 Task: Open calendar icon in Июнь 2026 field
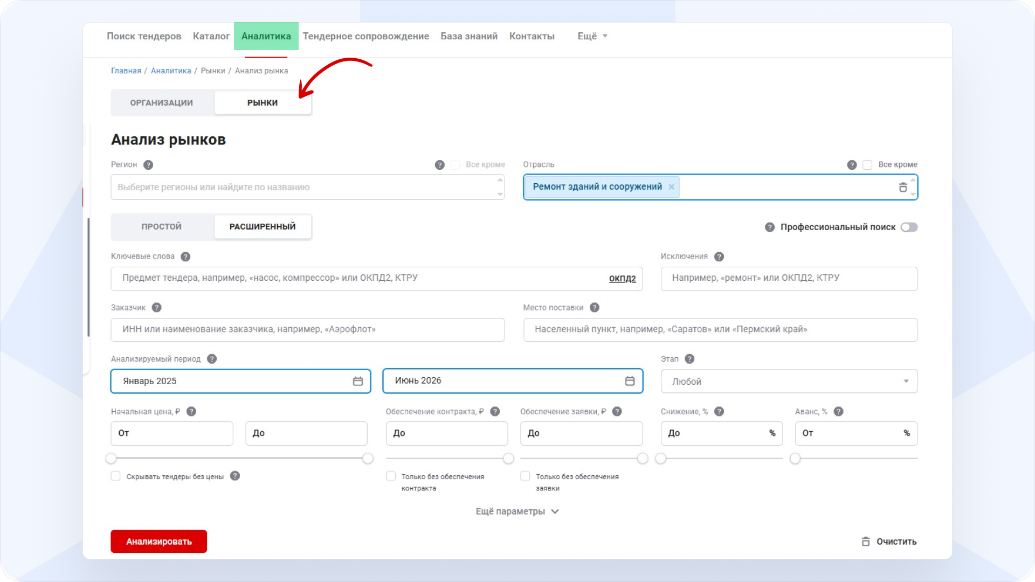coord(630,381)
